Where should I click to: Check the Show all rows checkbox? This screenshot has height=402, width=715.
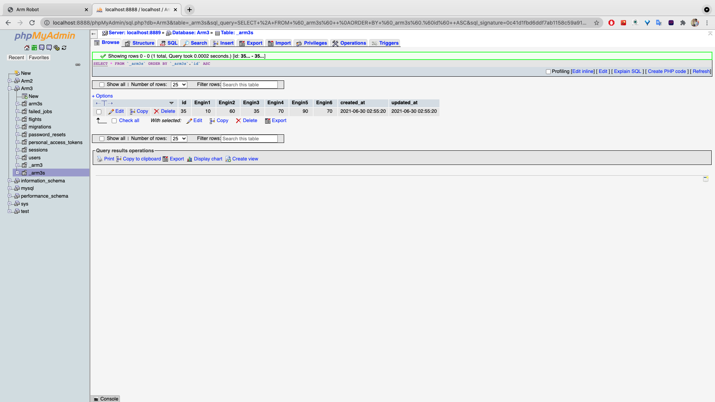click(102, 84)
